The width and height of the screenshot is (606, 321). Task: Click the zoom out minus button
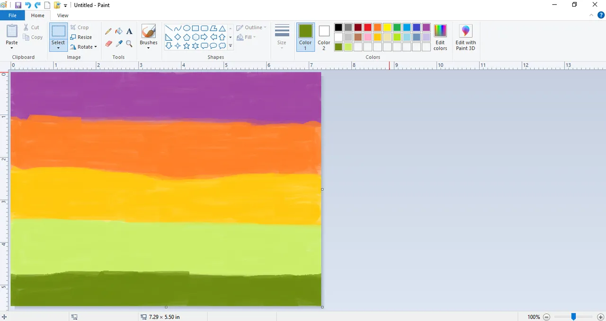(x=546, y=317)
